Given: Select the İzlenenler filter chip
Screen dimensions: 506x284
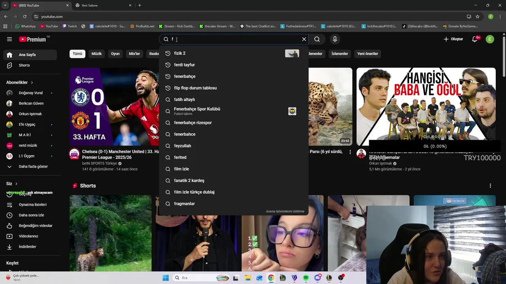Looking at the screenshot, I should click(340, 54).
